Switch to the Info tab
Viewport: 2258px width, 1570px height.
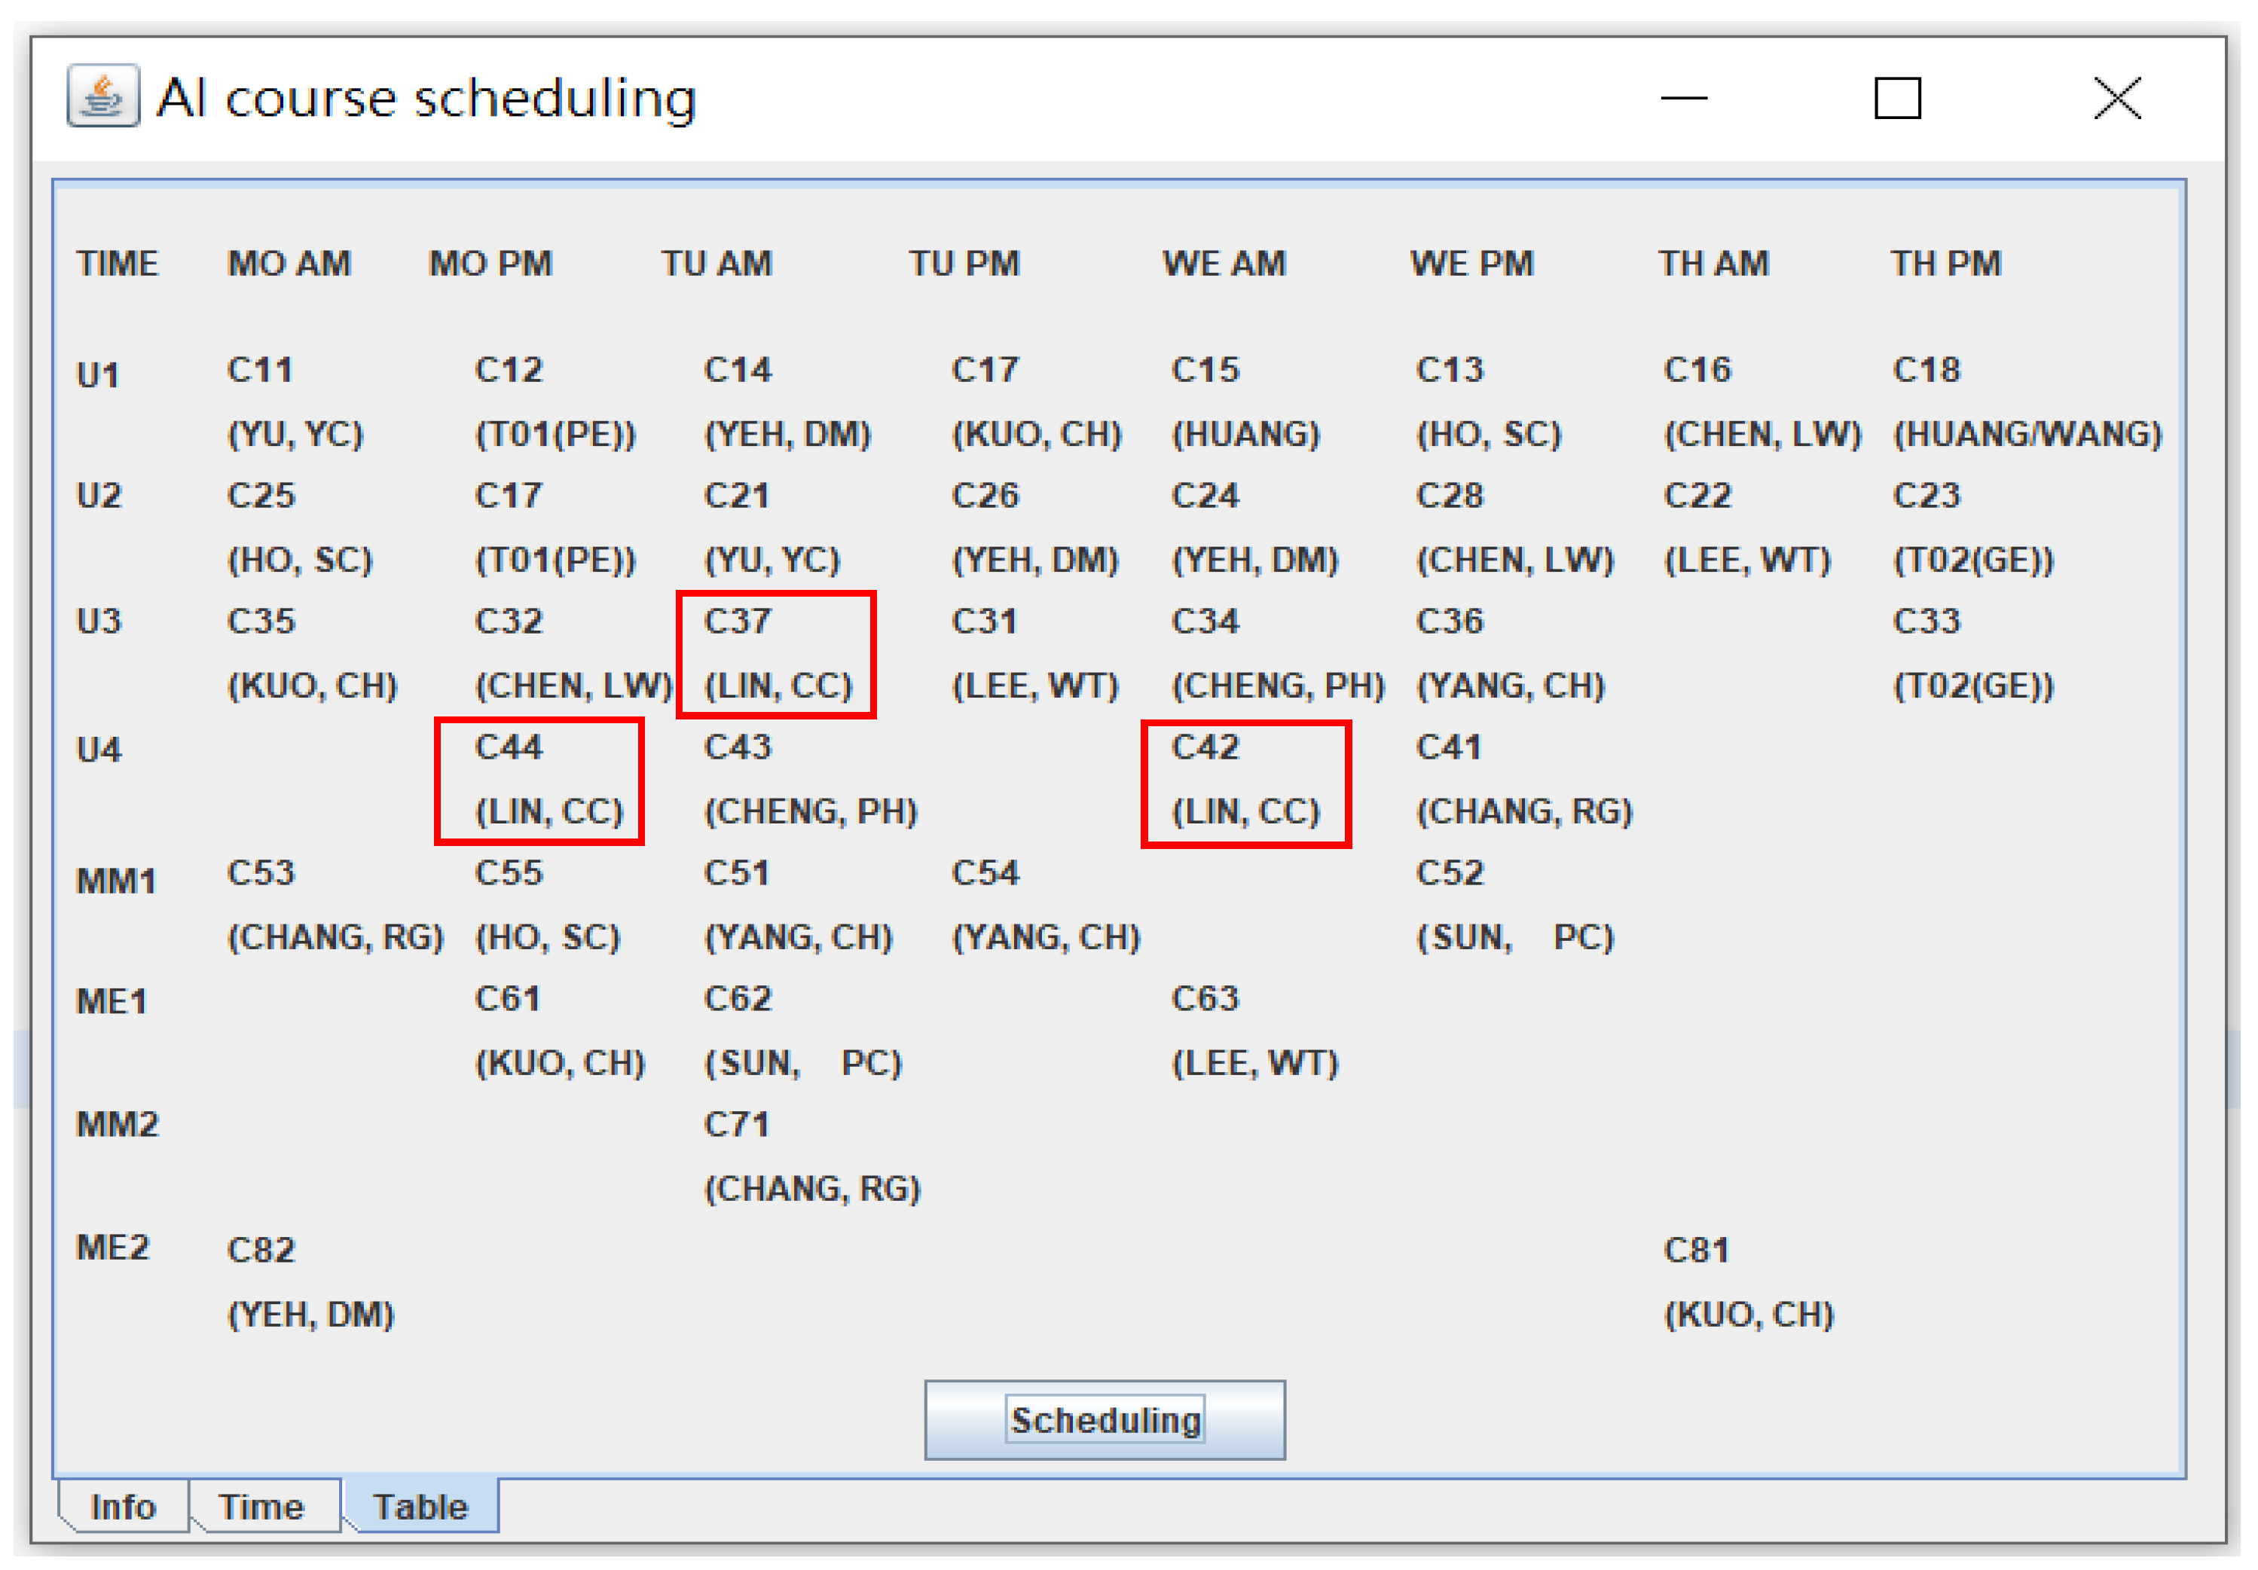click(x=123, y=1505)
